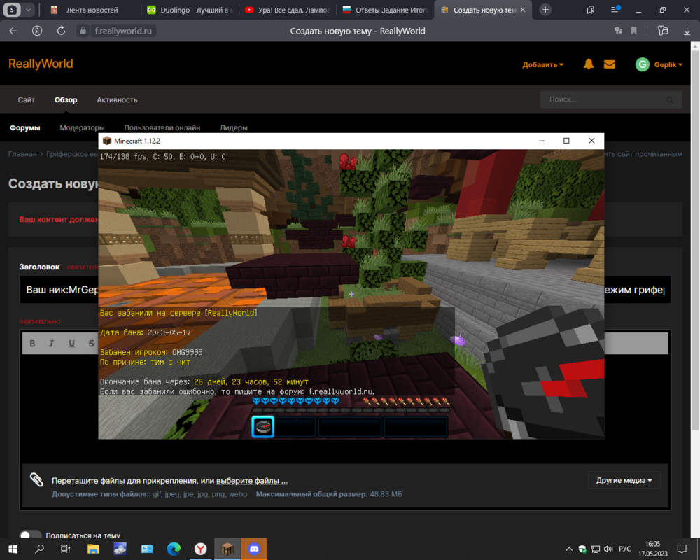This screenshot has width=700, height=560.
Task: Open the browser side panel icon
Action: 663,31
